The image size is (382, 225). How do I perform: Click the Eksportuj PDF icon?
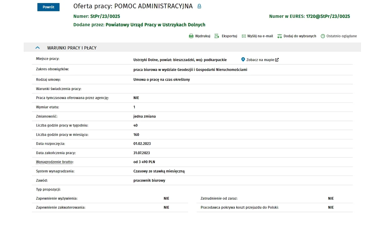217,36
